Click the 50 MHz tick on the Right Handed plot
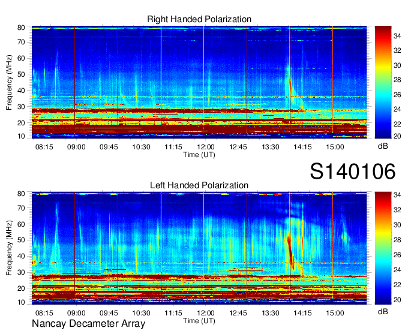 click(x=21, y=74)
